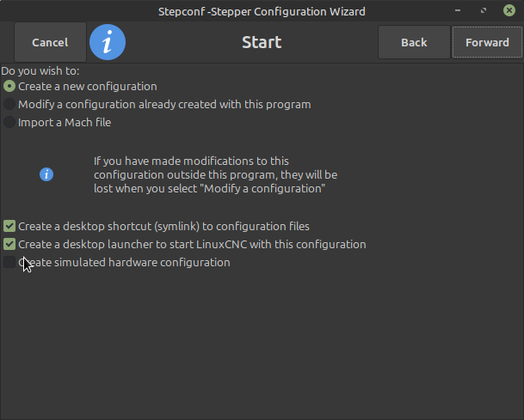Viewport: 524px width, 420px height.
Task: Click the window title 'Stepconf -Stepper Configuration Wizard'
Action: click(262, 11)
